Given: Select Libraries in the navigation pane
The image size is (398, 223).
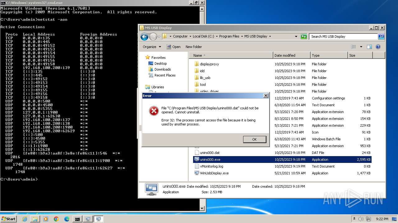Looking at the screenshot, I should pos(158,87).
